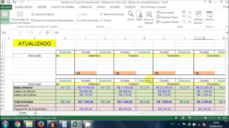Cancel the formula bar entry (X)
Viewport: 229px width, 128px height.
coord(32,33)
